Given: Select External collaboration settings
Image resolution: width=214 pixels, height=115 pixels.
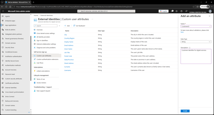Looking at the screenshot, I should coord(46,44).
